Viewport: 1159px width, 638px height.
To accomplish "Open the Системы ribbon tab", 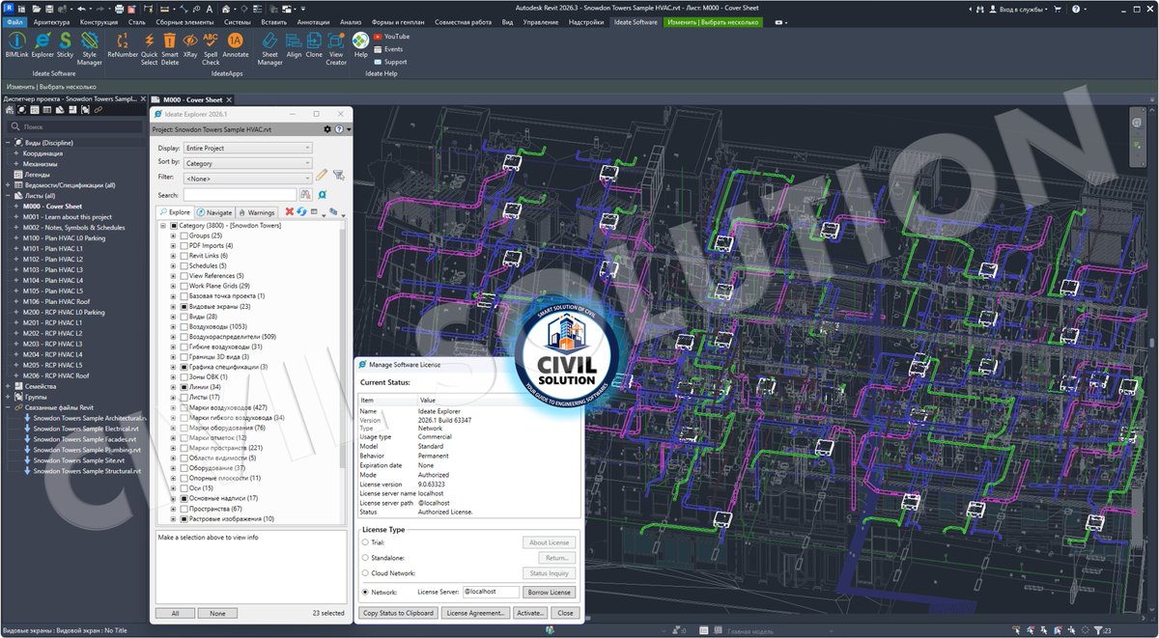I will click(x=237, y=21).
